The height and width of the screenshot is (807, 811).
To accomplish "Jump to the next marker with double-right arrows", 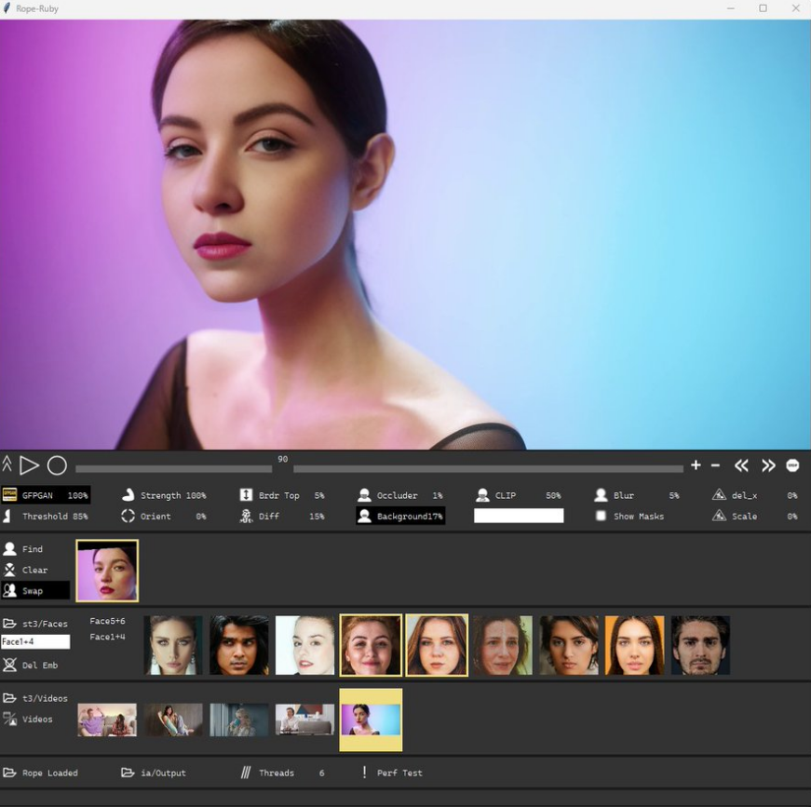I will (x=768, y=465).
